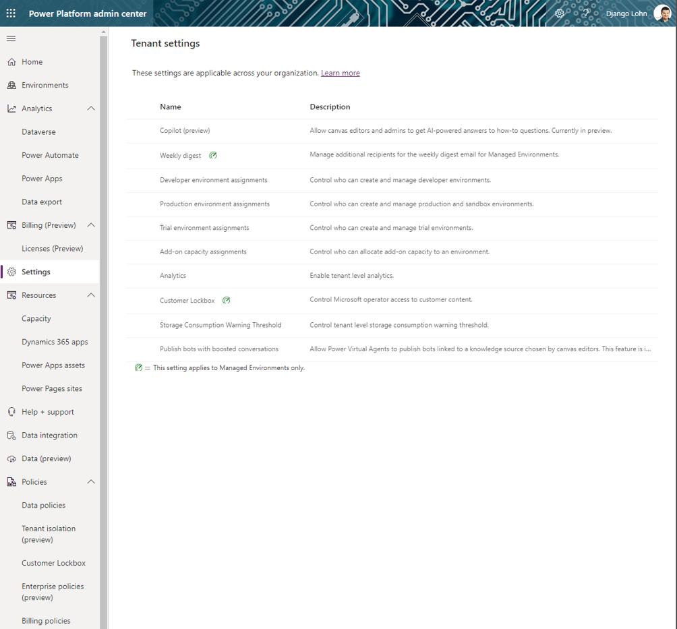
Task: Click 'Control who can create and manage trial environments.'
Action: [x=391, y=227]
